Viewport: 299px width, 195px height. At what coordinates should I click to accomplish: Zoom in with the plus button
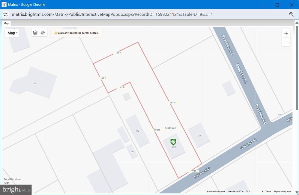point(286,33)
